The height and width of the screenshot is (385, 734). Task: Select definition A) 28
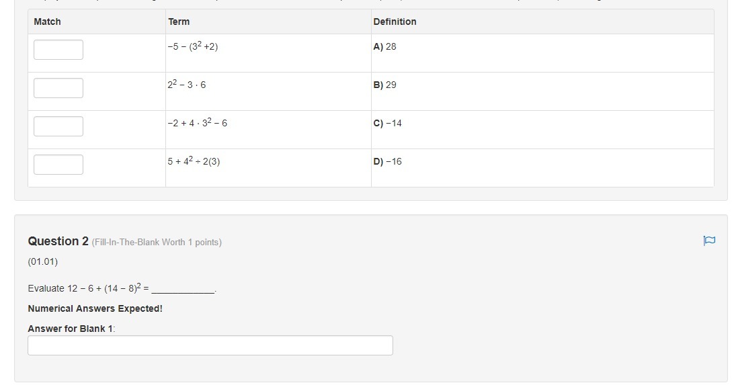pyautogui.click(x=385, y=47)
